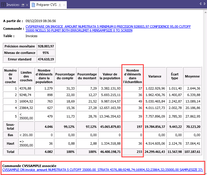Click the table icon on Invoices tab

point(4,5)
